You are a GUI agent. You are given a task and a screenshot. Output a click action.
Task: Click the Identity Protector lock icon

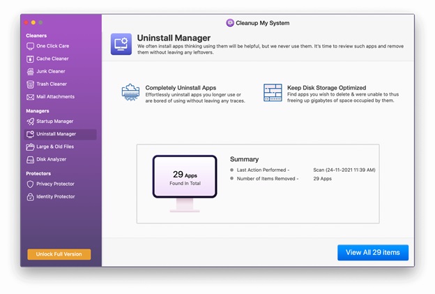click(x=30, y=197)
